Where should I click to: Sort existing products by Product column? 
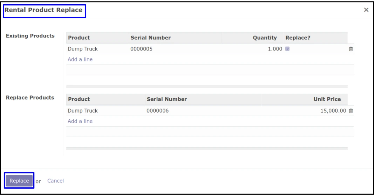tap(79, 38)
